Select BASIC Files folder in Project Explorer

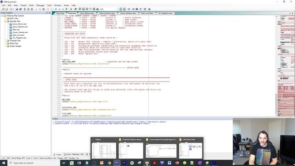point(14,18)
